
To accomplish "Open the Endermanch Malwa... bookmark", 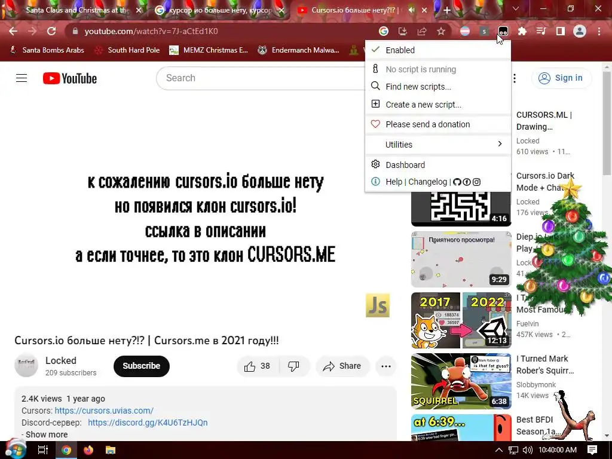I will (x=299, y=50).
